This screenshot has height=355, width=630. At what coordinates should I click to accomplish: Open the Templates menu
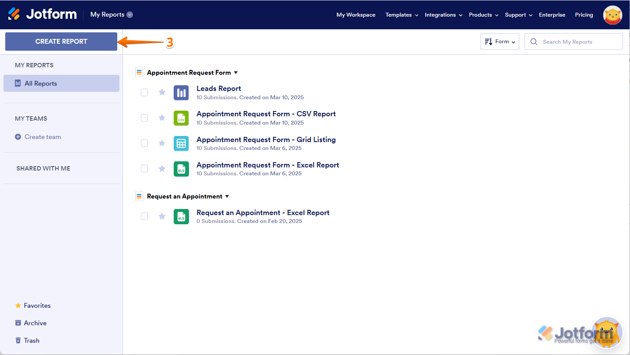(x=401, y=15)
